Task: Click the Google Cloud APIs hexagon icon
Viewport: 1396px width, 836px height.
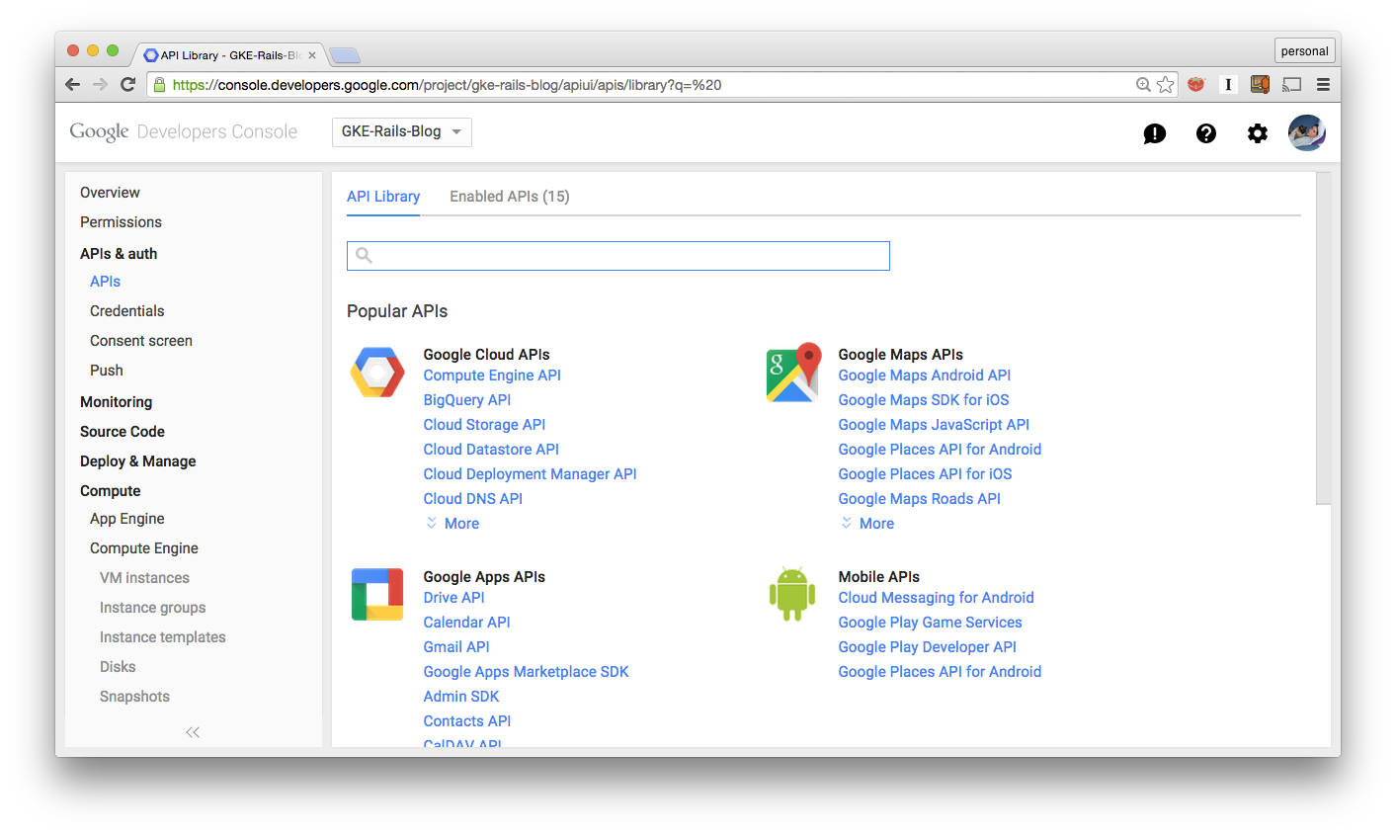Action: 376,373
